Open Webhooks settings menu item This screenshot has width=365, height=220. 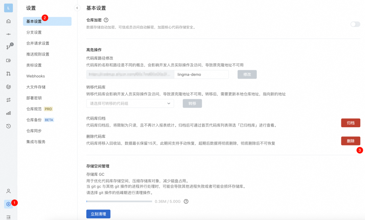(x=35, y=76)
